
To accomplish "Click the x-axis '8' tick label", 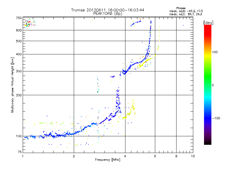I will click(176, 156).
